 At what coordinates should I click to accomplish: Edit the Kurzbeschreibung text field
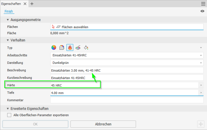tap(127, 78)
